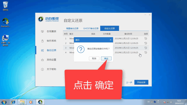Click the 取消 button in the dialog

94,58
